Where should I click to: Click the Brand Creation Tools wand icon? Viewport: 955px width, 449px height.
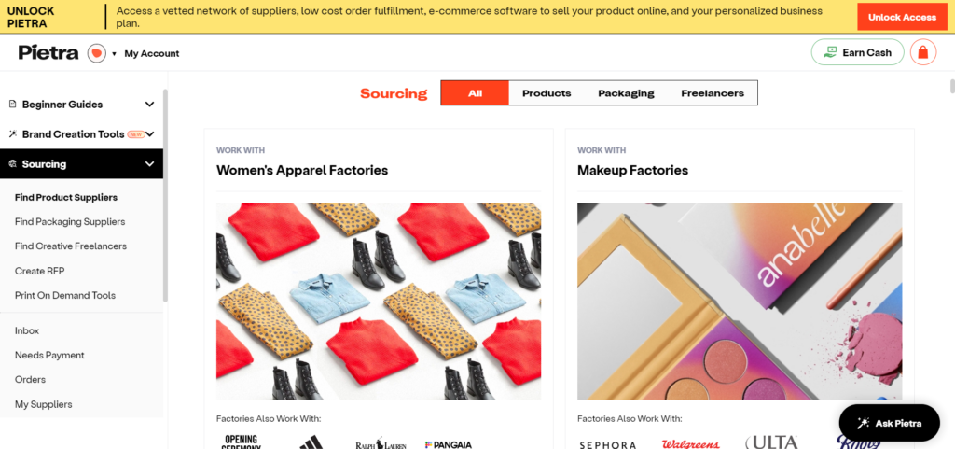13,134
